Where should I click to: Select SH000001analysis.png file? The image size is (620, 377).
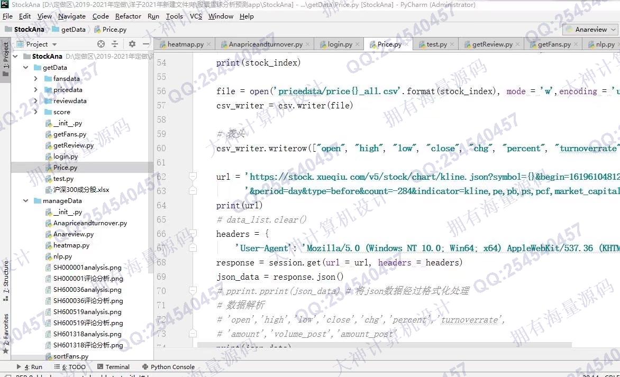pos(87,268)
